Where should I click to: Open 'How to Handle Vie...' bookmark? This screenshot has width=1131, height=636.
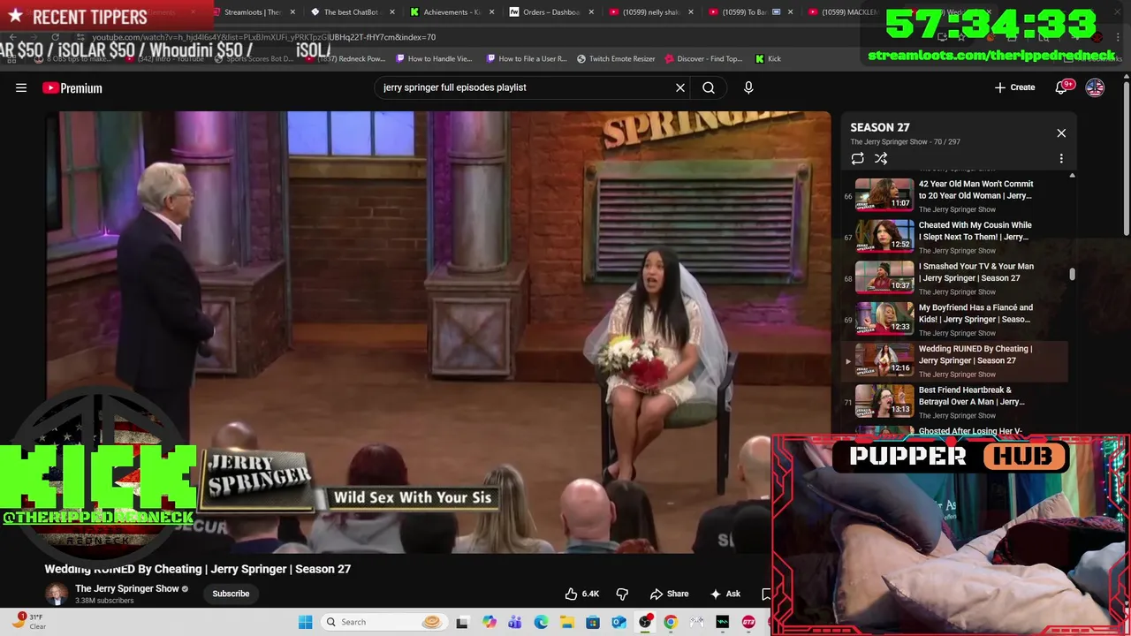click(434, 59)
